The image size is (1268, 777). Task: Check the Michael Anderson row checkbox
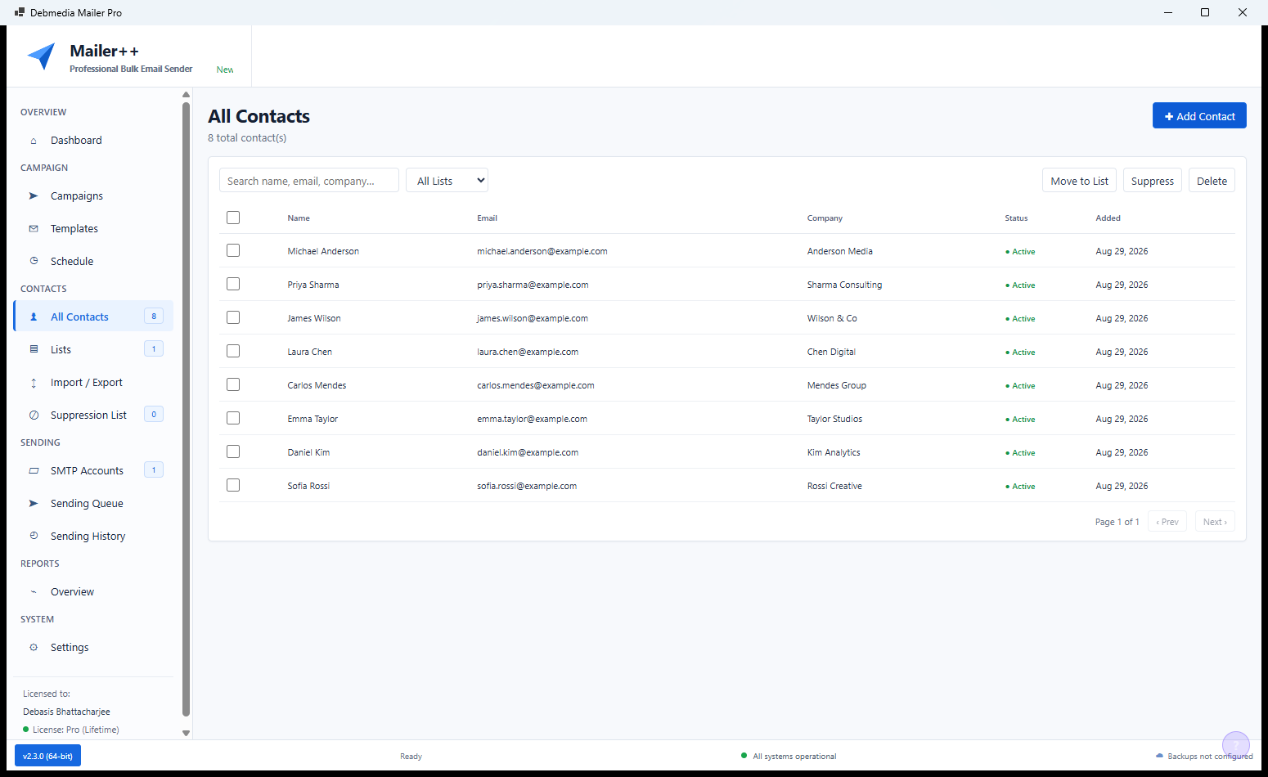233,250
